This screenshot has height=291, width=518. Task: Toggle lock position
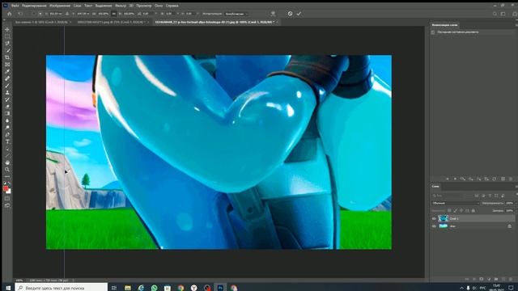pos(461,210)
